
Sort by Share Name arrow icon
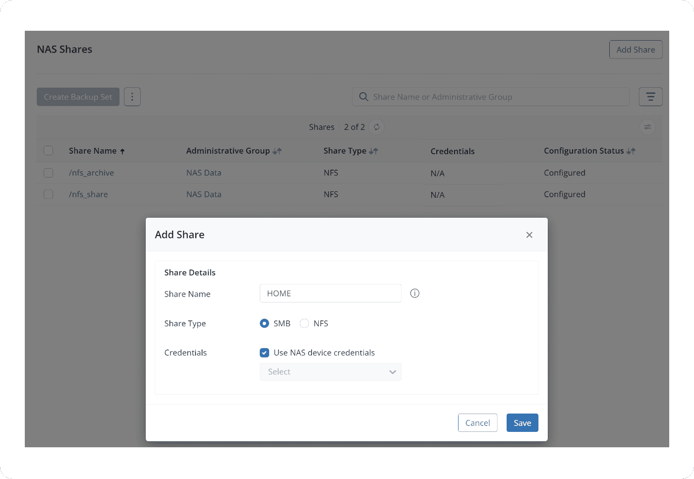tap(122, 151)
